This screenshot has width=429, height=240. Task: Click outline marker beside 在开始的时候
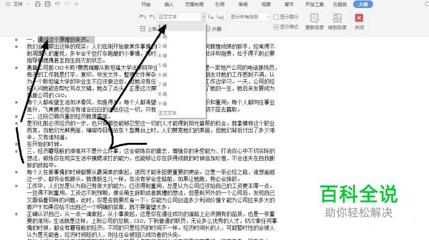click(x=17, y=144)
